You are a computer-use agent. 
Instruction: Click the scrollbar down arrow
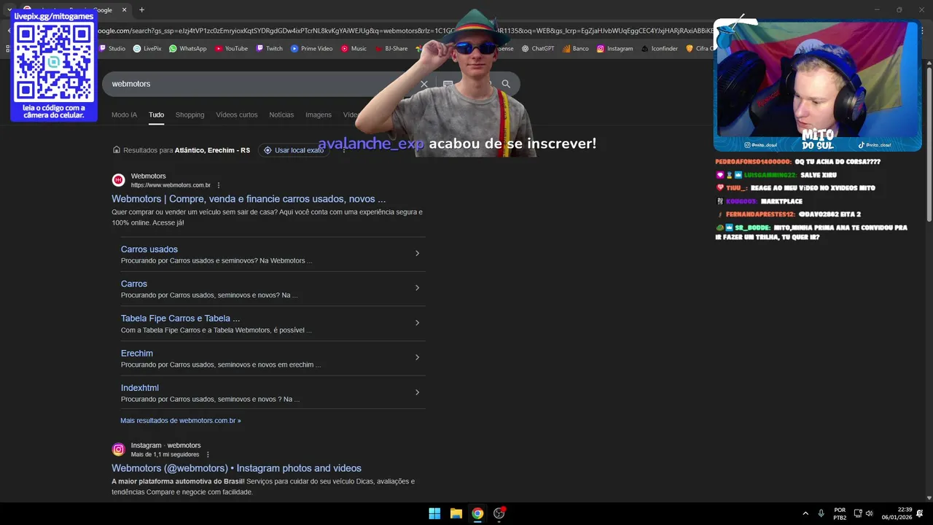click(x=929, y=498)
